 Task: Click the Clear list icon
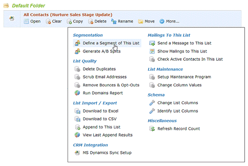point(48,22)
